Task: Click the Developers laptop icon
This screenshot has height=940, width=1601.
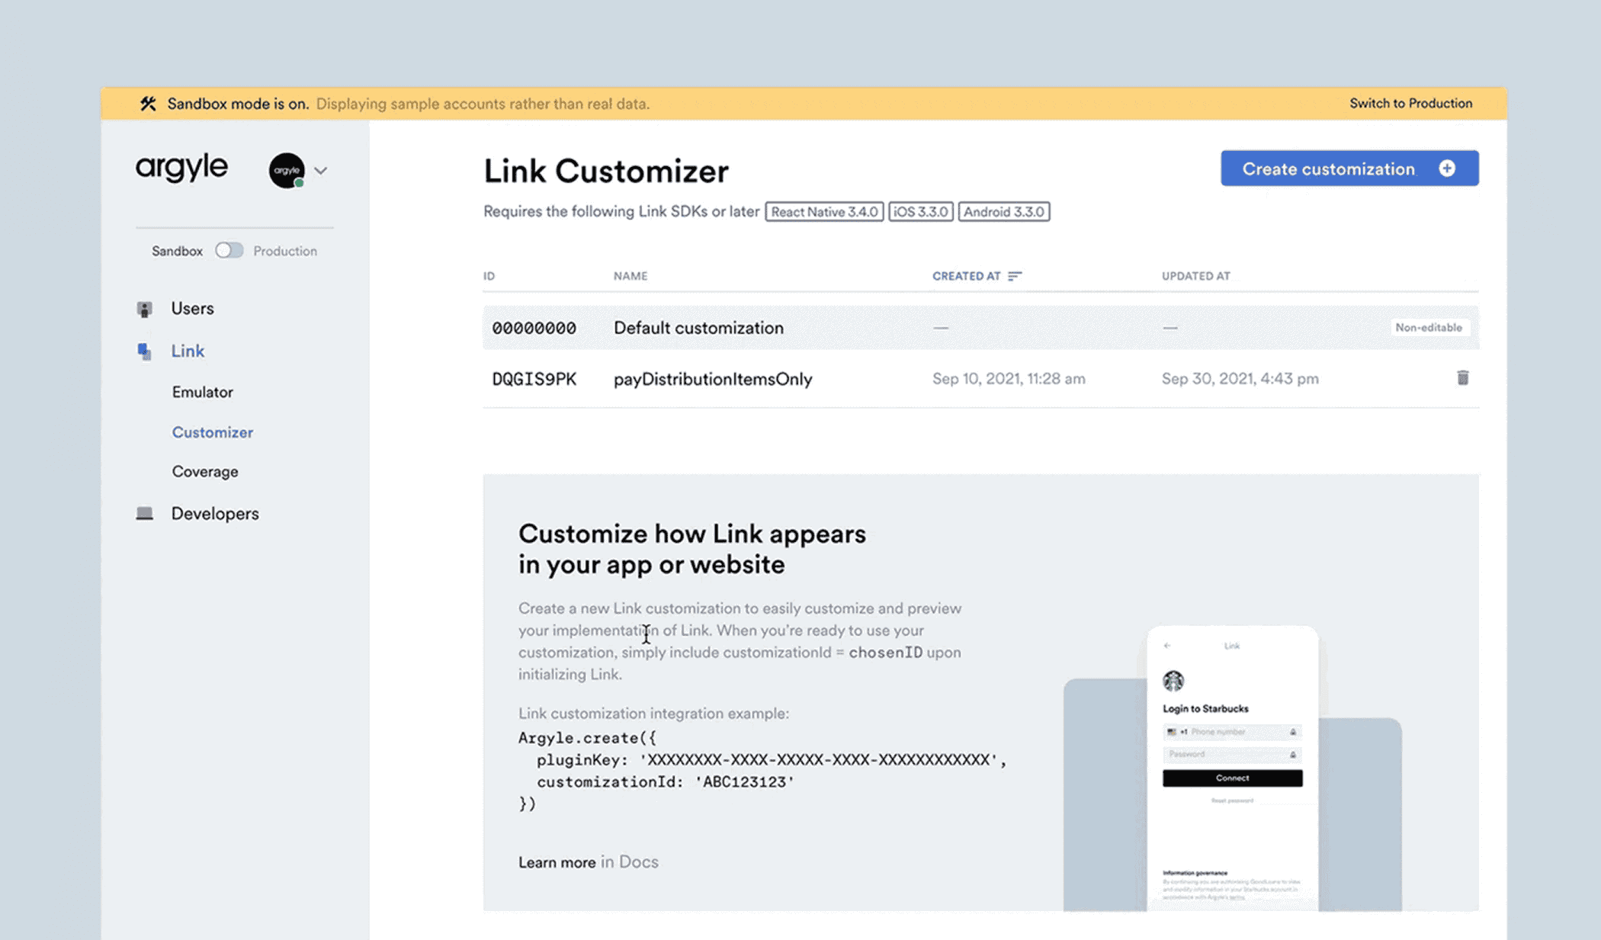Action: [144, 514]
